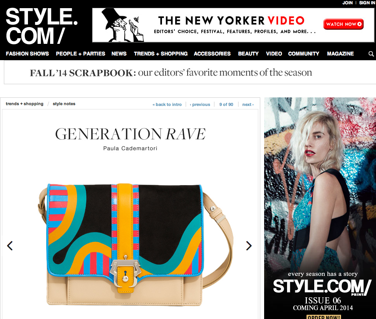
Task: Go to the News section
Action: point(119,54)
